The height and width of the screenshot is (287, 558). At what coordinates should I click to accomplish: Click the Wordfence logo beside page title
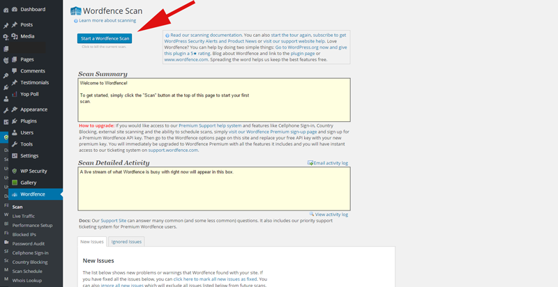coord(76,12)
